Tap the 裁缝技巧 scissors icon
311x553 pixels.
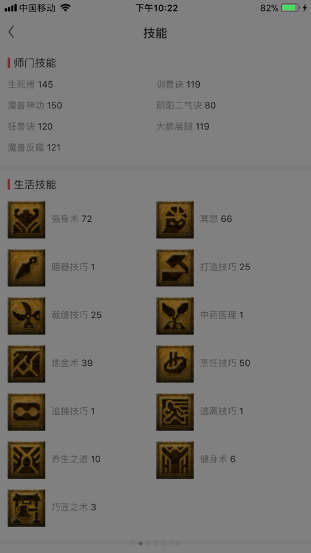[x=26, y=316]
